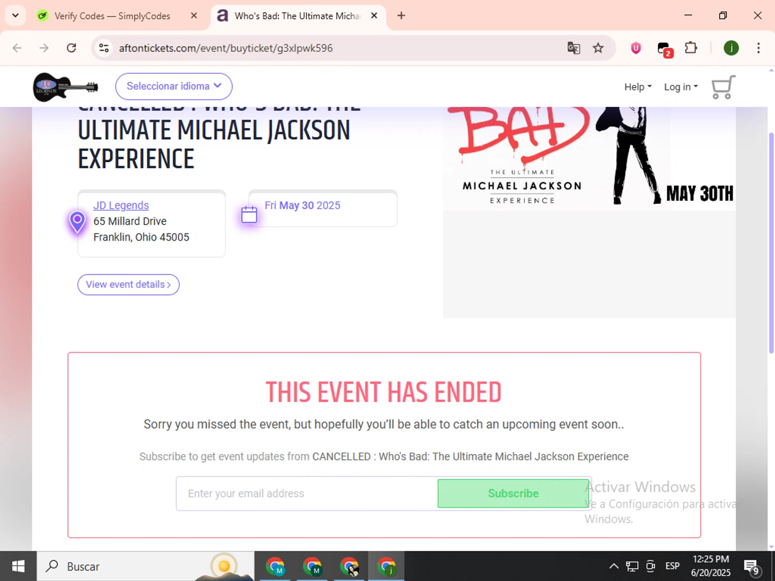
Task: Go forward in browser history
Action: point(44,48)
